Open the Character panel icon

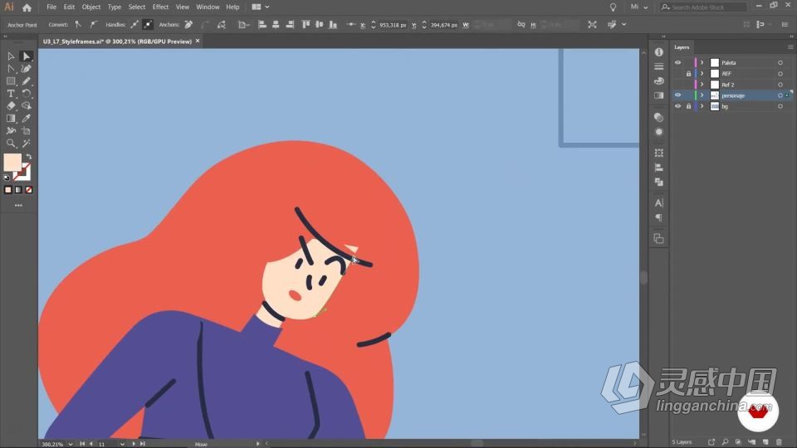pyautogui.click(x=658, y=203)
